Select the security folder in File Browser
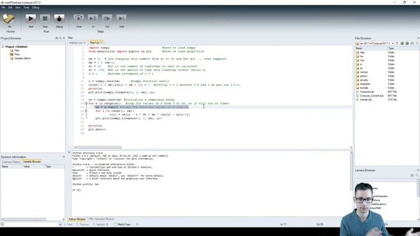The width and height of the screenshot is (420, 236). point(364,80)
